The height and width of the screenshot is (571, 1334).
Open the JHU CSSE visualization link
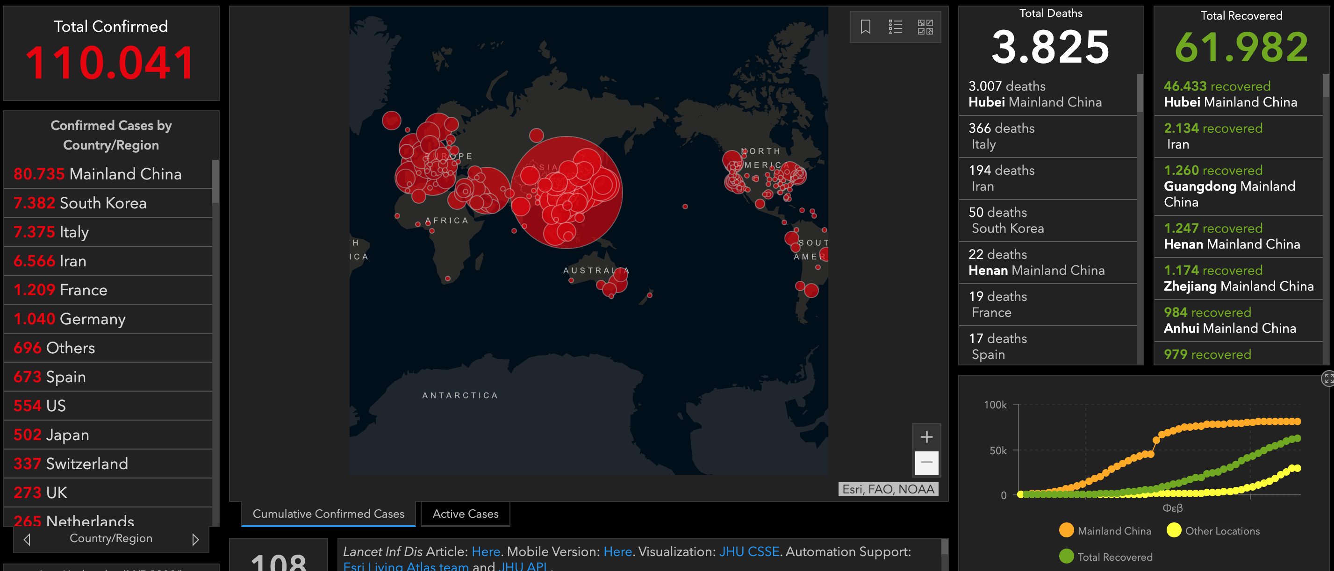(749, 551)
